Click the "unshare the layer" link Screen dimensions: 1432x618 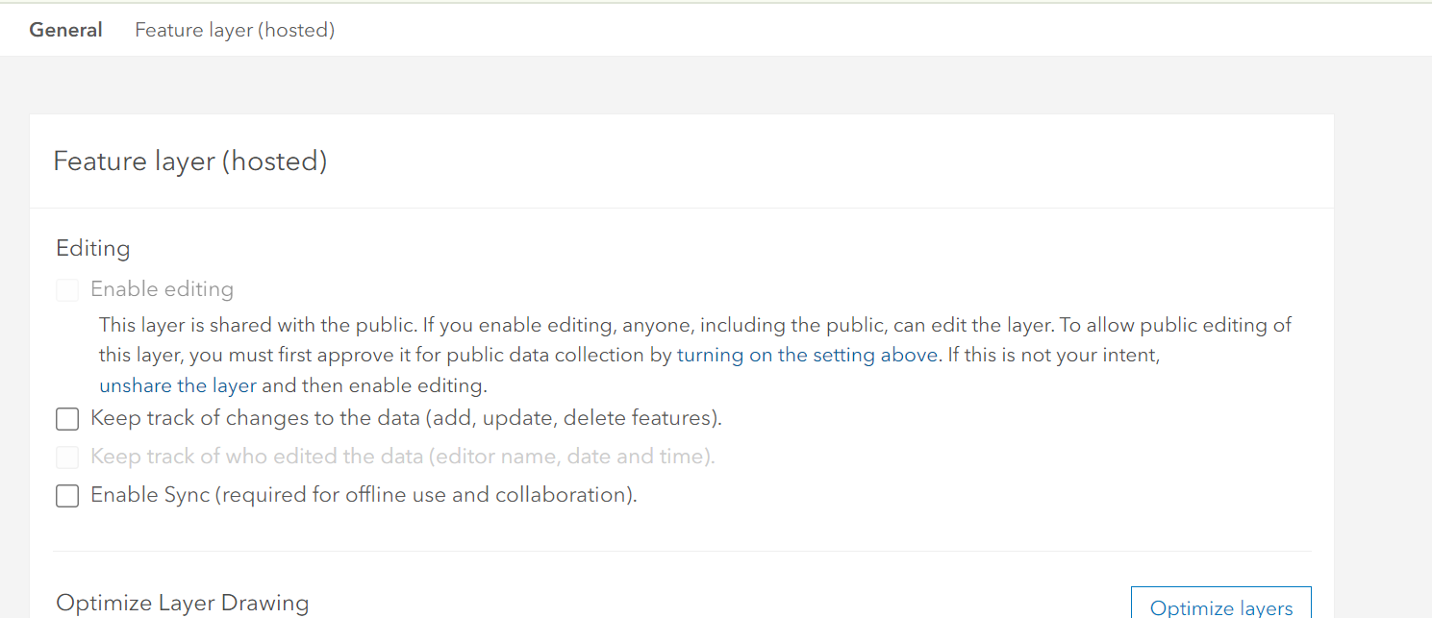(178, 386)
